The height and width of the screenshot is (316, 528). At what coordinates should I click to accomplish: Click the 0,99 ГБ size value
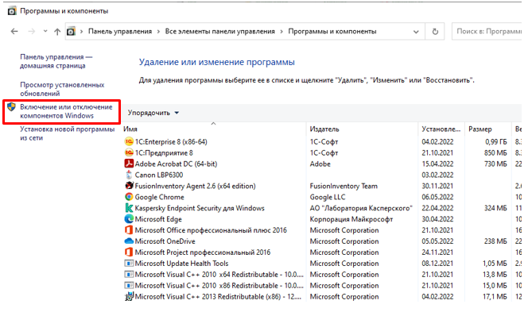pyautogui.click(x=495, y=141)
